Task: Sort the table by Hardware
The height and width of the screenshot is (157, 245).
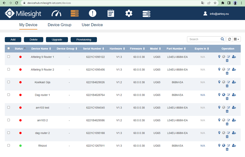Action: 117,49
